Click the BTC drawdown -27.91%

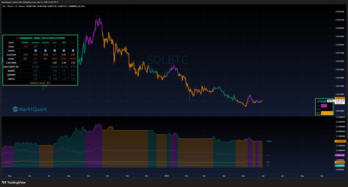55,67
